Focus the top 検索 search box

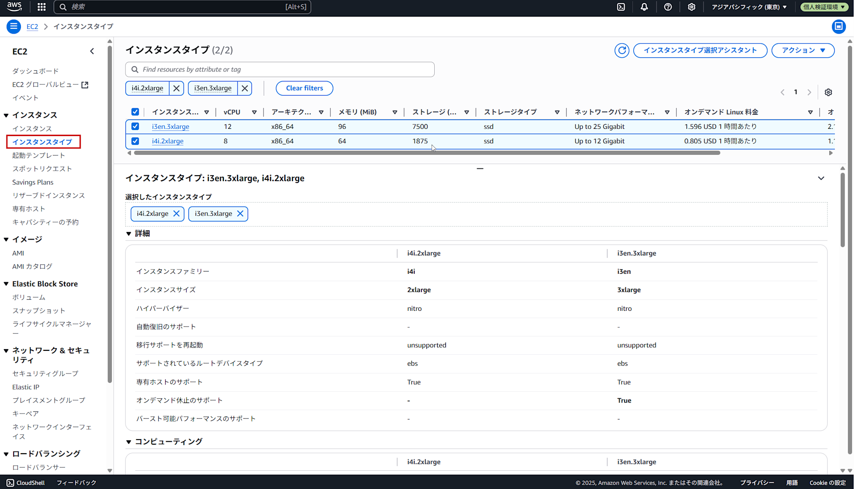tap(182, 7)
